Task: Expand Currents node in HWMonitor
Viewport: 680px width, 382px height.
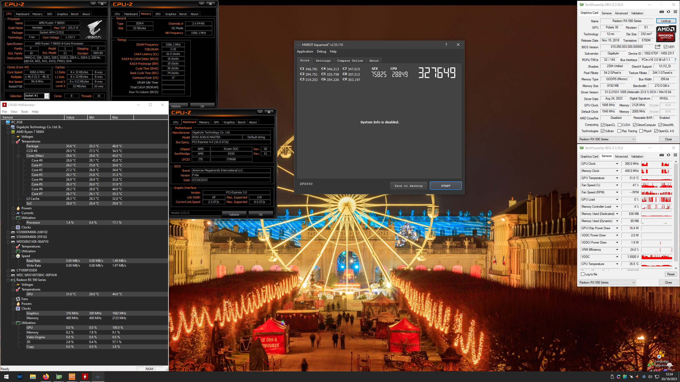Action: click(13, 213)
